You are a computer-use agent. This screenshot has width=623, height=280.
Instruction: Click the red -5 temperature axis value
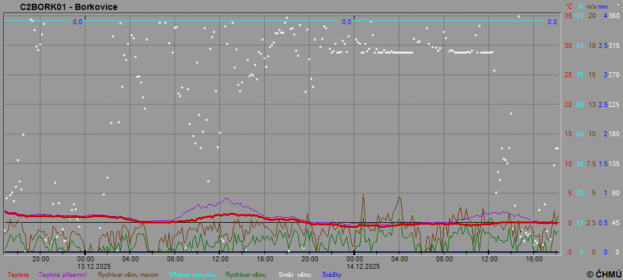tap(568, 252)
